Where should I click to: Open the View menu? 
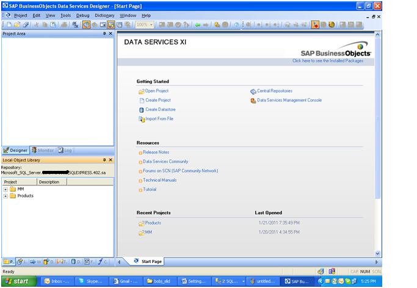pyautogui.click(x=50, y=15)
